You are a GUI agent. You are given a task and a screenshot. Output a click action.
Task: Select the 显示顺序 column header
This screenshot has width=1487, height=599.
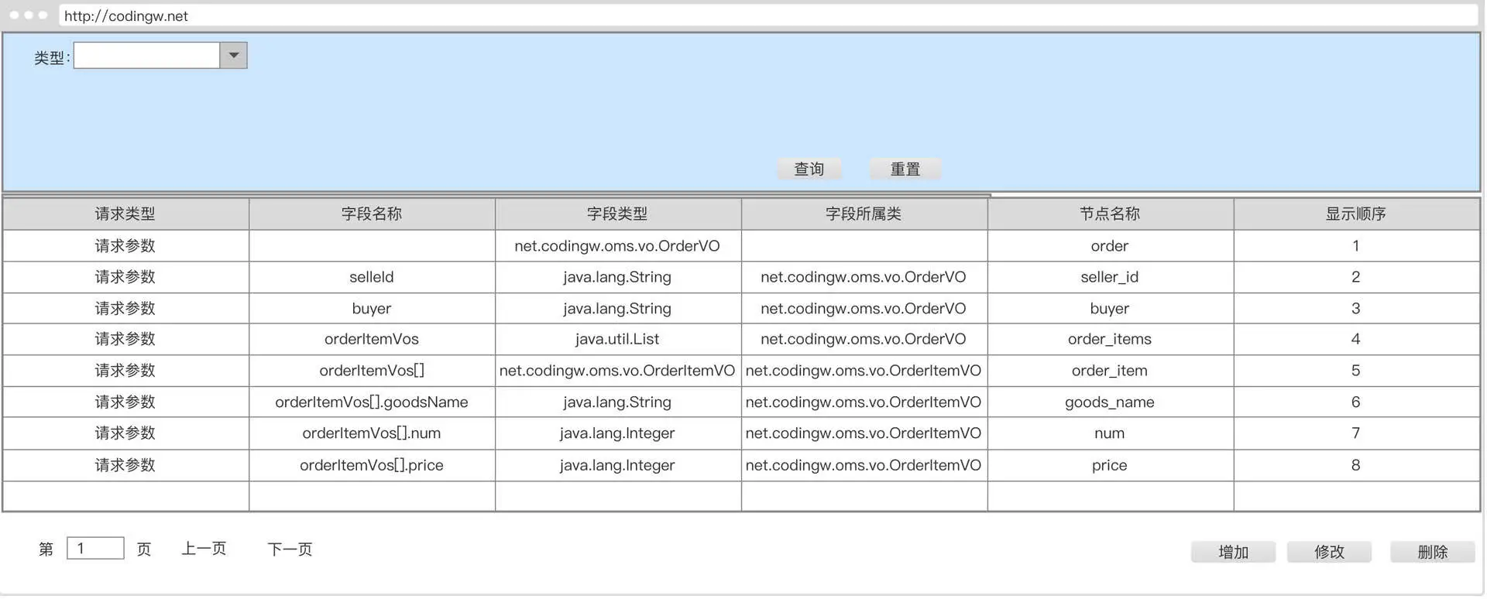pos(1355,214)
